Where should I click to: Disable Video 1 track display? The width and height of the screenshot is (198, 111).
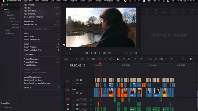point(81,93)
